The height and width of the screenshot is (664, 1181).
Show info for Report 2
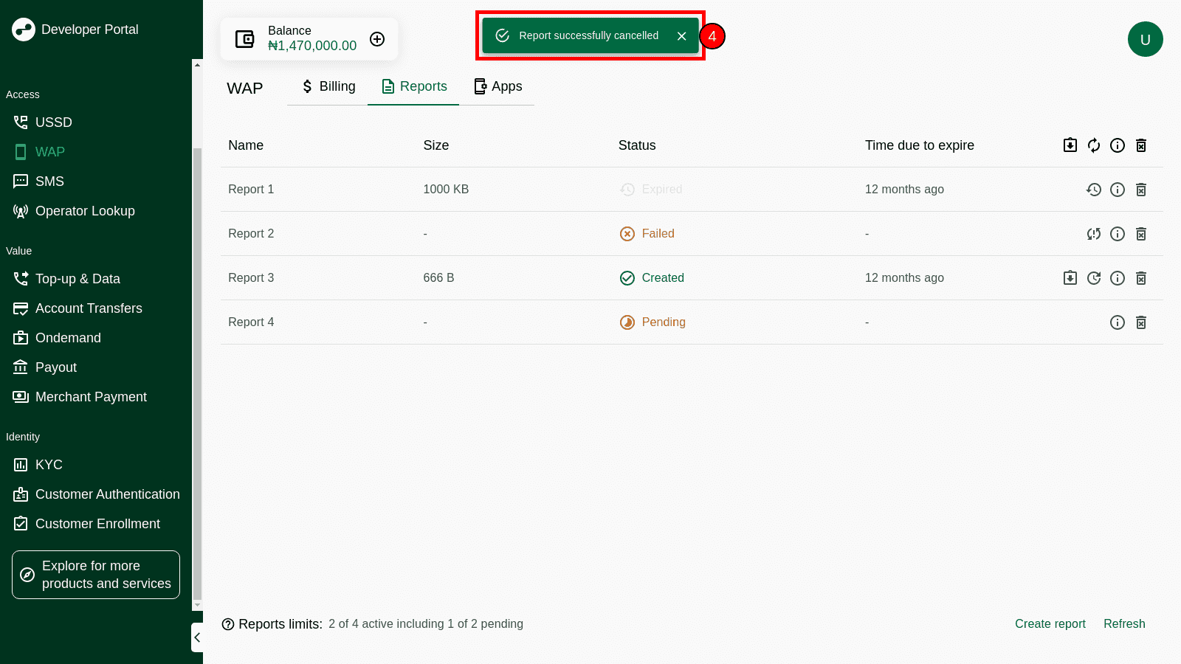(1117, 234)
